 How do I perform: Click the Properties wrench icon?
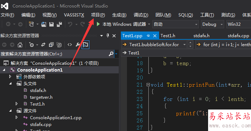tap(78, 45)
